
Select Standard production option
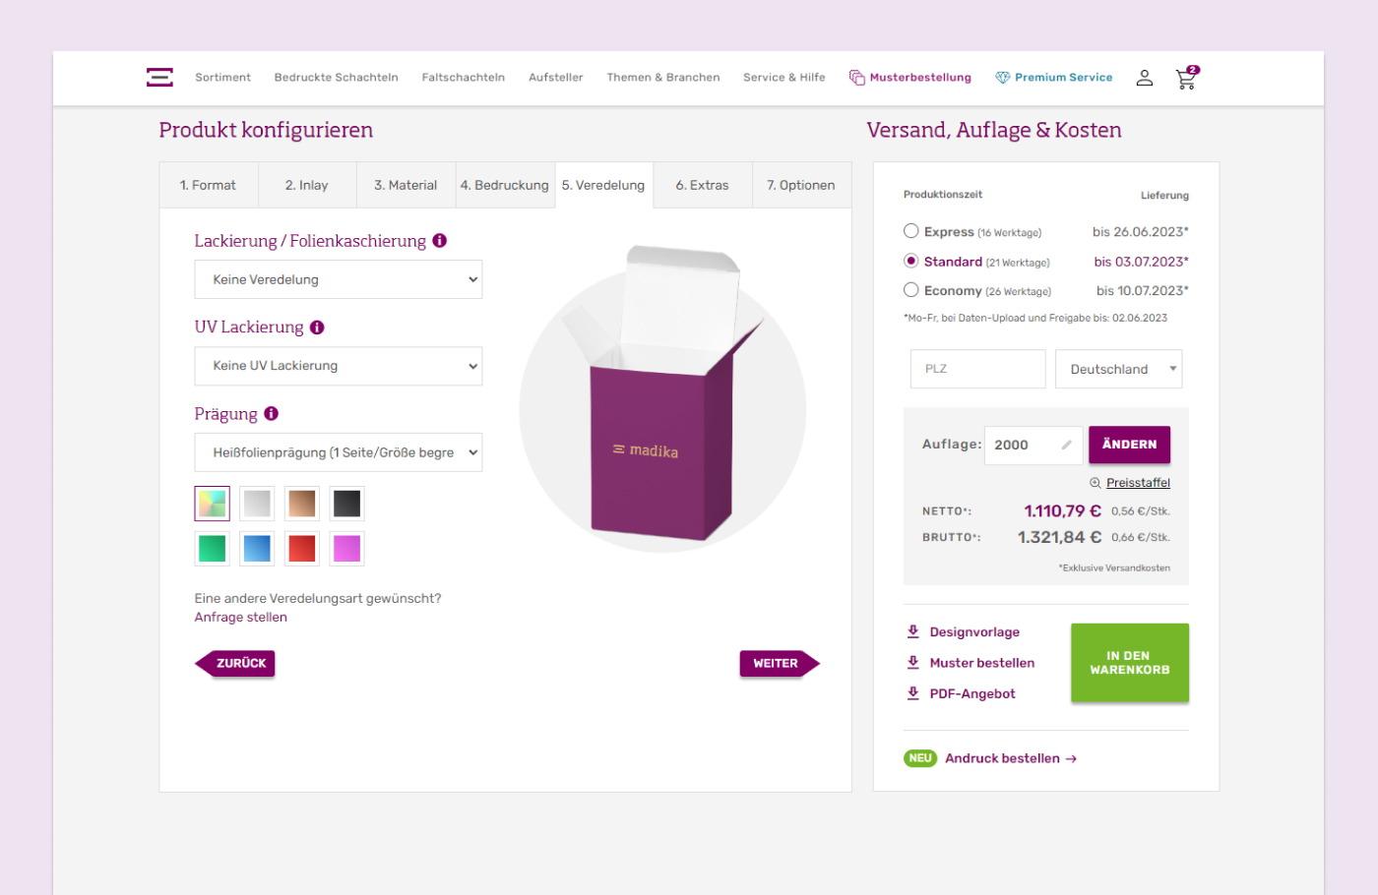(x=911, y=261)
